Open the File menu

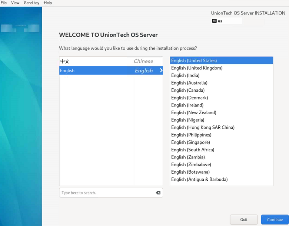click(4, 3)
